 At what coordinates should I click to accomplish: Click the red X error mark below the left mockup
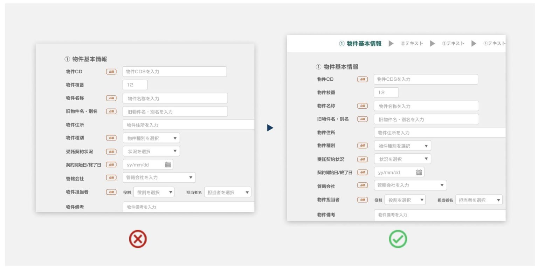(138, 239)
